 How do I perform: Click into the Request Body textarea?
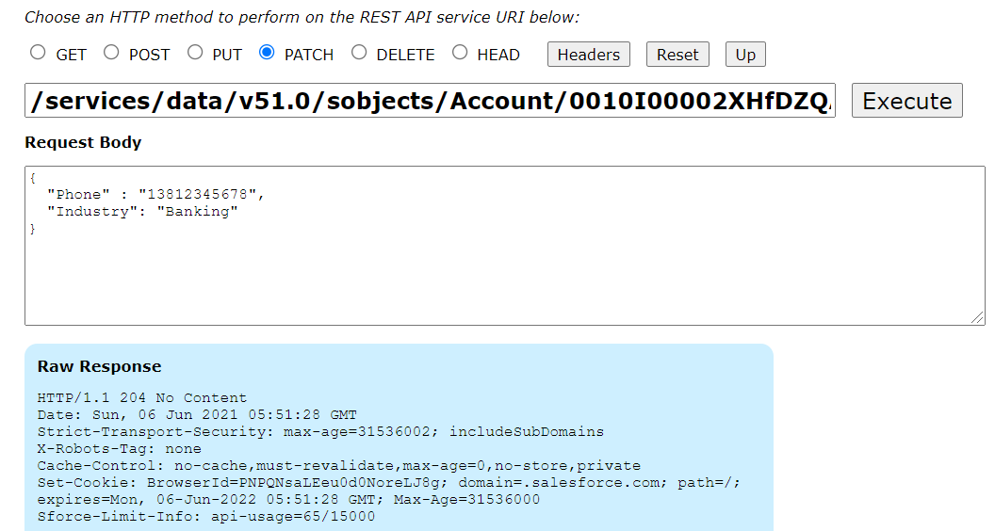[x=504, y=246]
